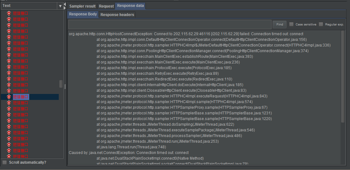The height and width of the screenshot is (170, 350).
Task: Click the left-pointing split pane collapse arrow
Action: (65, 4)
